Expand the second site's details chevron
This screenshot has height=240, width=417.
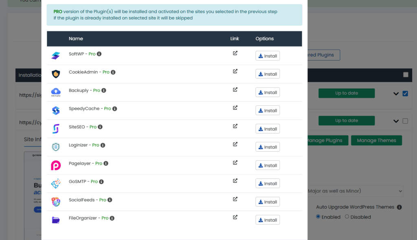395,120
